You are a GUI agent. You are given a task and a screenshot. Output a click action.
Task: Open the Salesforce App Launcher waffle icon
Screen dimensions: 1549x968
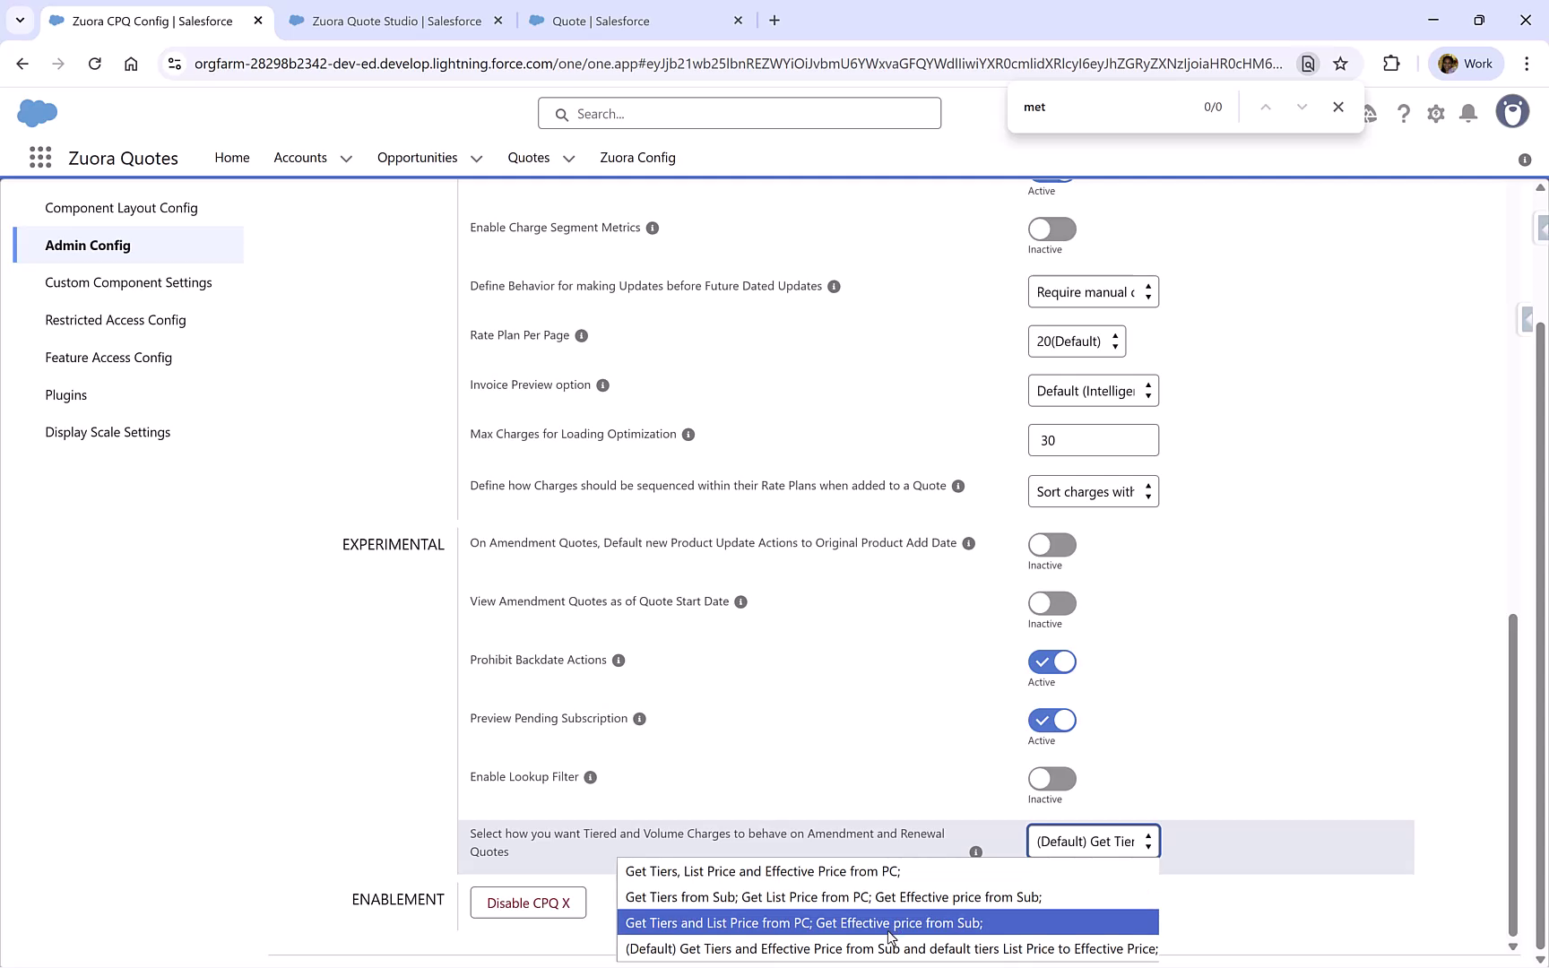(x=40, y=157)
